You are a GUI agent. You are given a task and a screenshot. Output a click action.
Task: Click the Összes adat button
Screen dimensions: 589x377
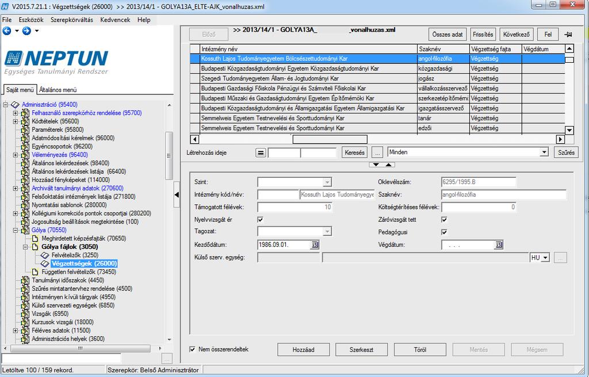point(448,34)
